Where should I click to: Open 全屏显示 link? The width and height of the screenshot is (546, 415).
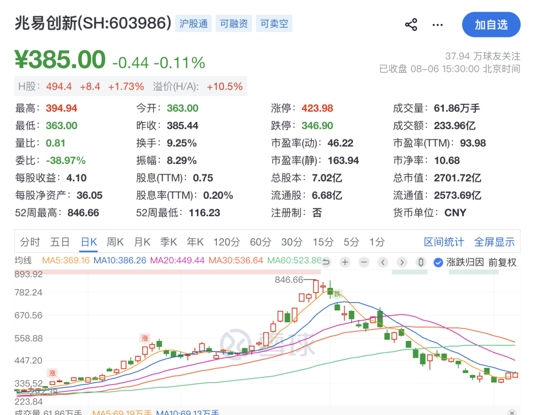pyautogui.click(x=494, y=242)
